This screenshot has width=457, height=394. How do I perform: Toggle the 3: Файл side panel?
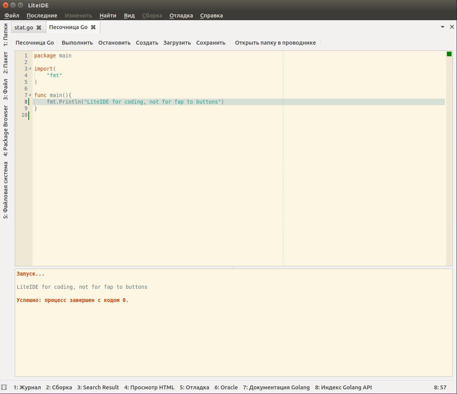(x=5, y=89)
